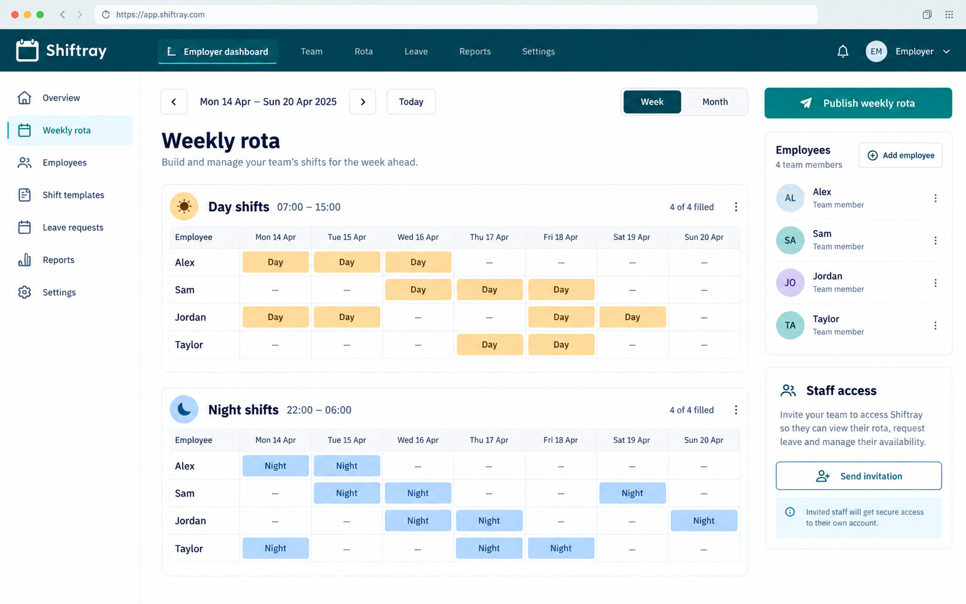Go to the previous week arrow
This screenshot has width=966, height=604.
tap(174, 102)
